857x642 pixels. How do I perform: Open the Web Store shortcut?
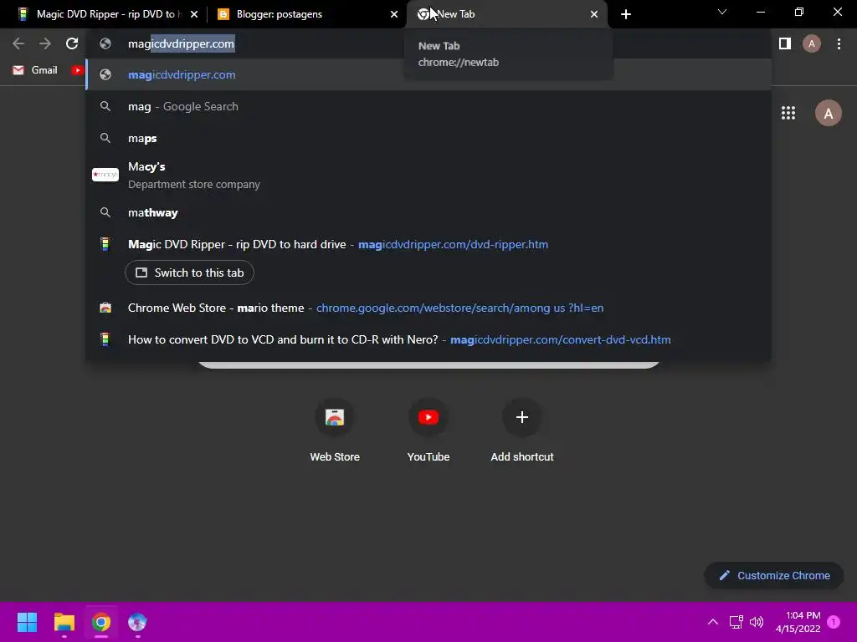point(335,431)
